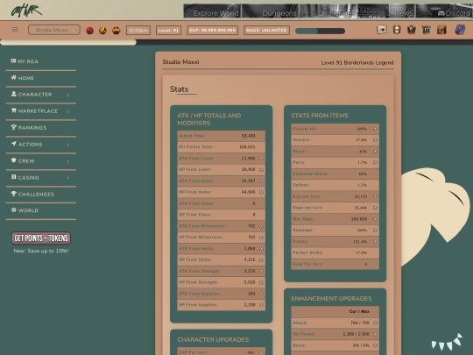Click details icon on enhancement Attack 700 / 700 row

[x=375, y=323]
